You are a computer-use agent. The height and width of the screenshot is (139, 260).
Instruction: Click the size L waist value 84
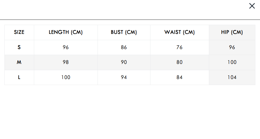179,77
